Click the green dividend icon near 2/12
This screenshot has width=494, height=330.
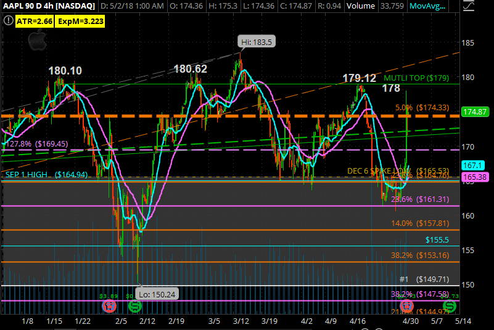[x=135, y=306]
